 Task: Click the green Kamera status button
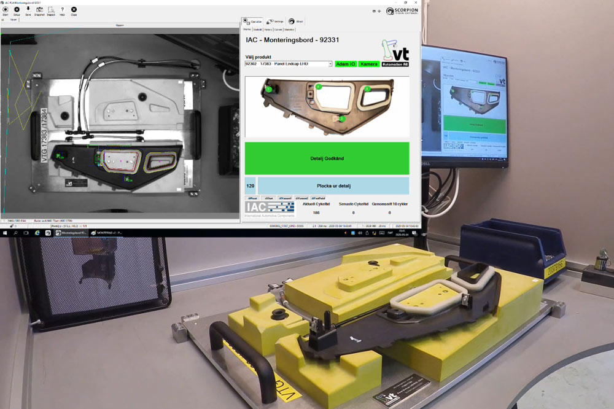[369, 64]
